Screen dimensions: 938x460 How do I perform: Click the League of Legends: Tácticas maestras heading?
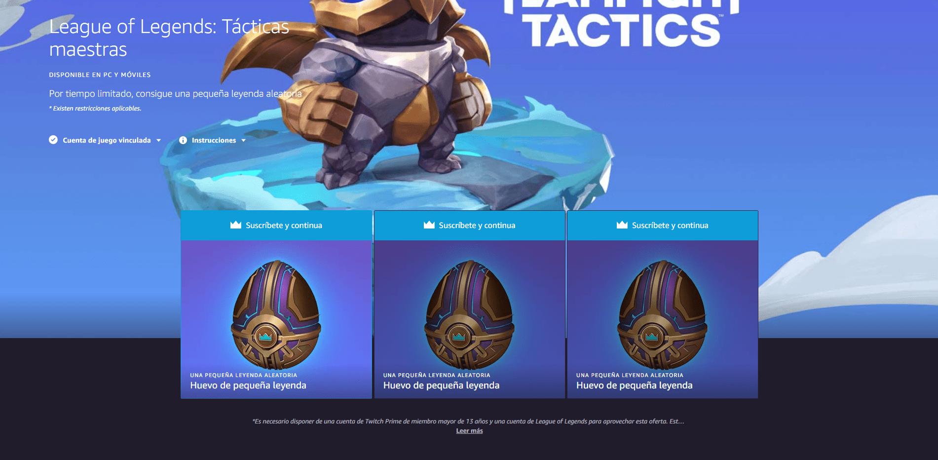pos(169,38)
